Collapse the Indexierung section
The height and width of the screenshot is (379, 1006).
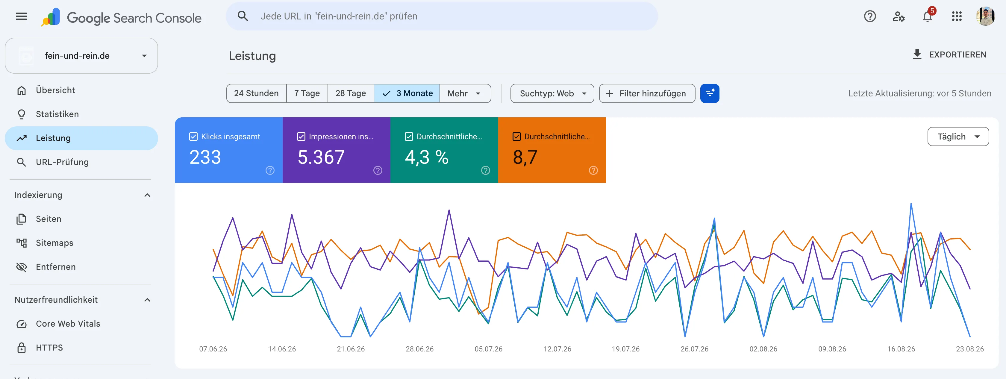coord(147,195)
